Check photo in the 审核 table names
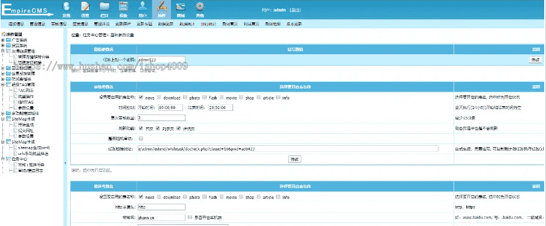The width and height of the screenshot is (546, 226). 185,98
